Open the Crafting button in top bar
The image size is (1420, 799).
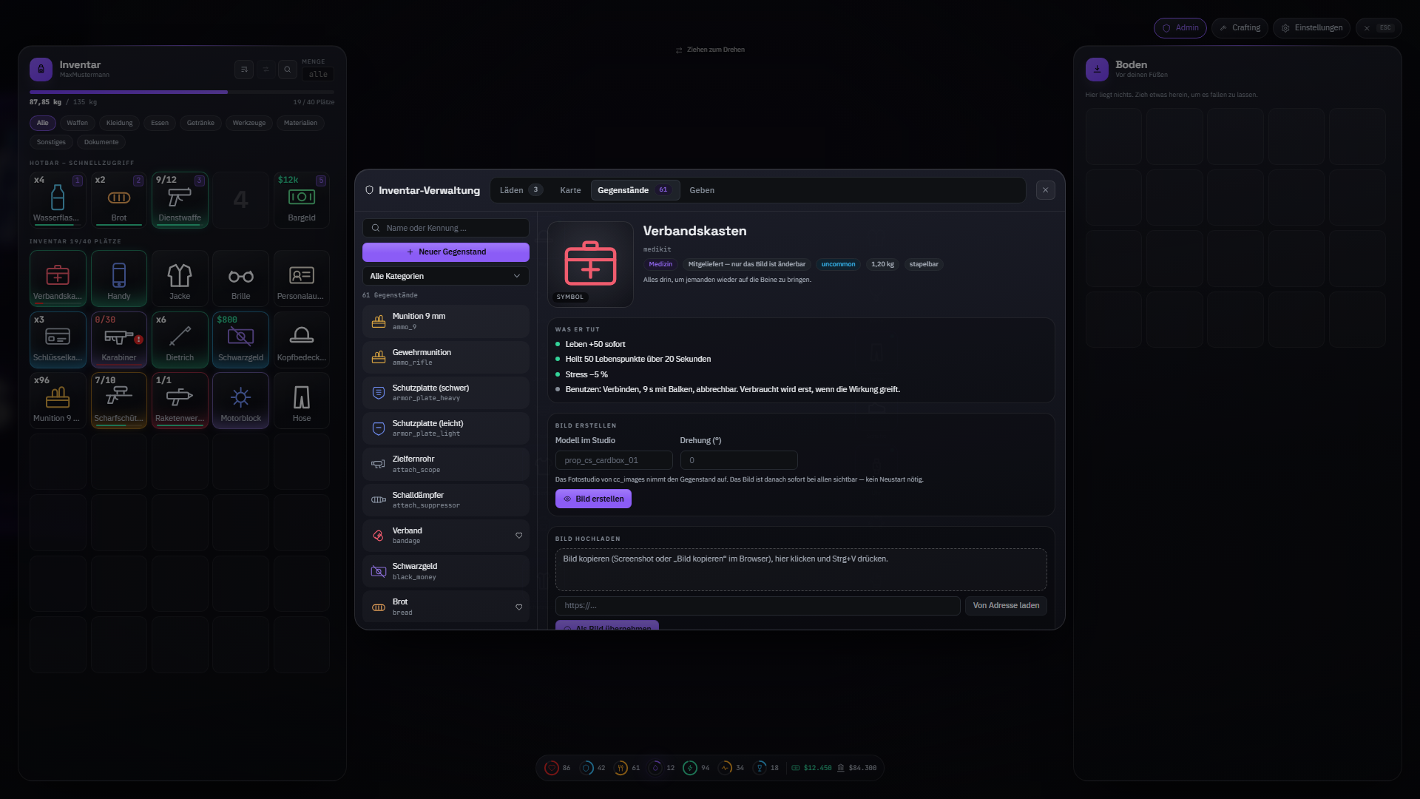1240,28
